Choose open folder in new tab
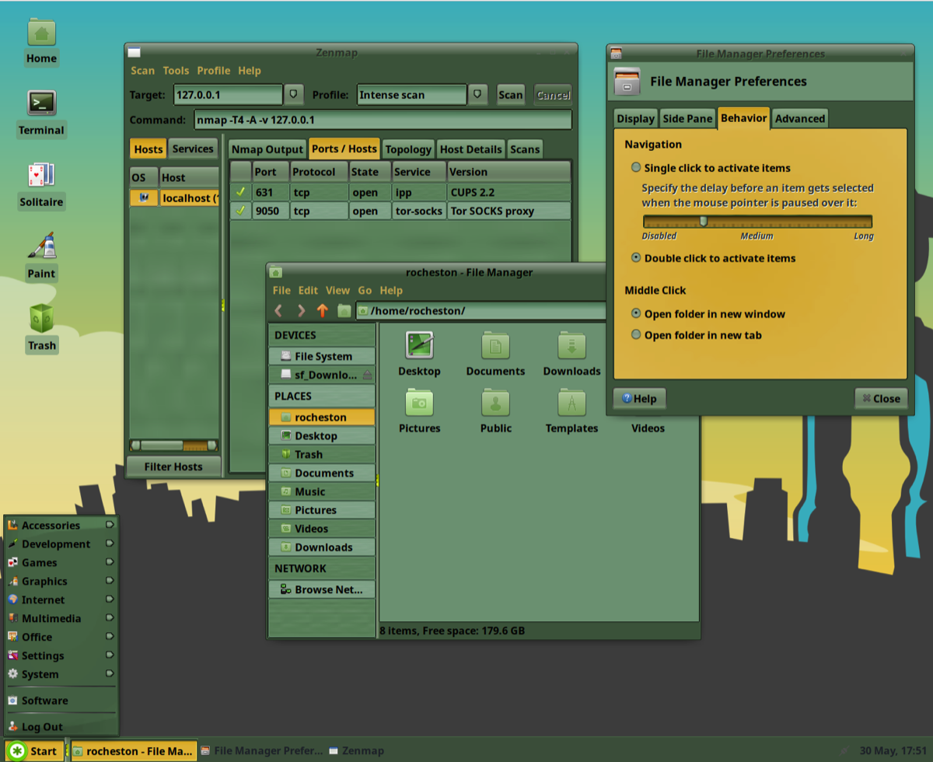 point(637,335)
